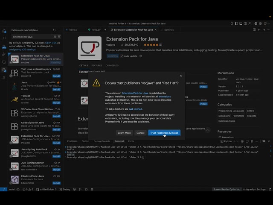Viewport: 273px width, 205px height.
Task: Open the Run and Debug view
Action: 4,54
